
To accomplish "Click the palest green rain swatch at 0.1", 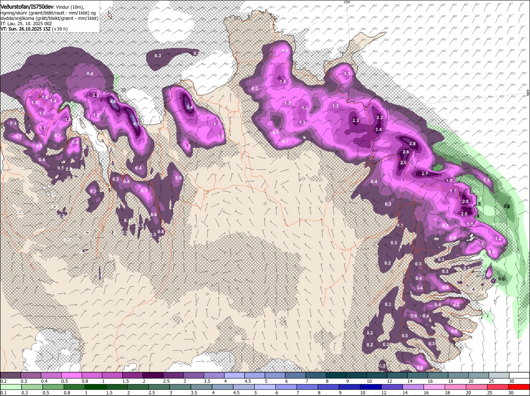I will click(10, 387).
